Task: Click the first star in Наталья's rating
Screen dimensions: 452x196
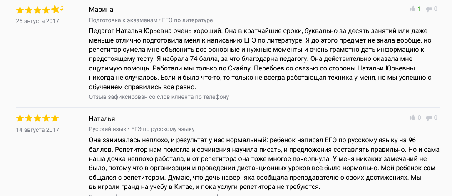Action: click(x=20, y=118)
